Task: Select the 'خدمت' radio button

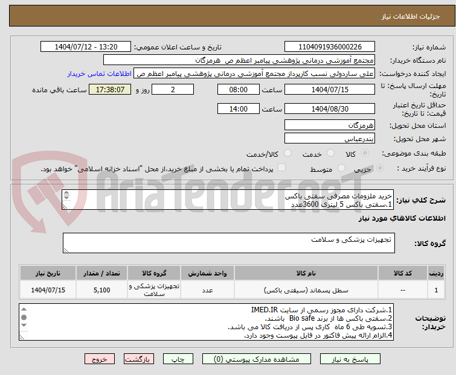Action: point(330,153)
